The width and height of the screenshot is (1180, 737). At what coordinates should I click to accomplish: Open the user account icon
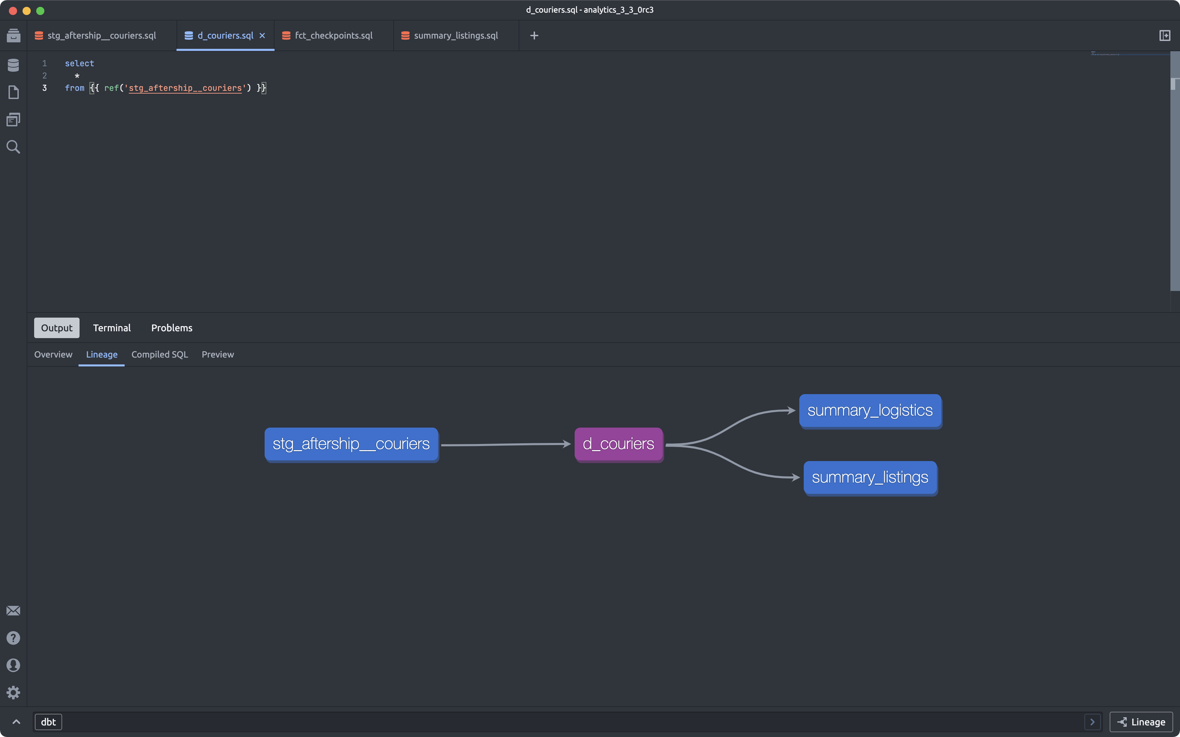(x=13, y=665)
